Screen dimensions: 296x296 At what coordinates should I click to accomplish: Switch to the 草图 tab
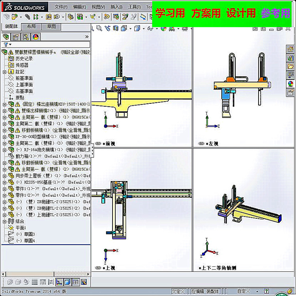(x=51, y=26)
